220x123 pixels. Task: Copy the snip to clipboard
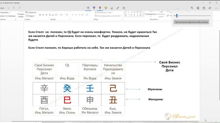pos(204,8)
